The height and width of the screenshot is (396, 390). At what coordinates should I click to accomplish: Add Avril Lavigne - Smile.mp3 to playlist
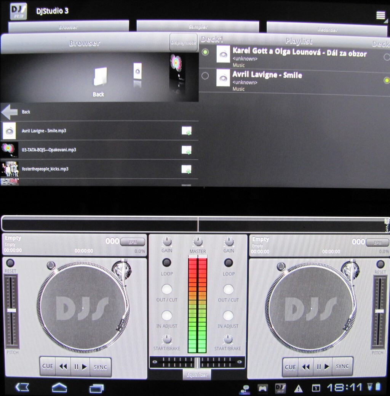(186, 131)
